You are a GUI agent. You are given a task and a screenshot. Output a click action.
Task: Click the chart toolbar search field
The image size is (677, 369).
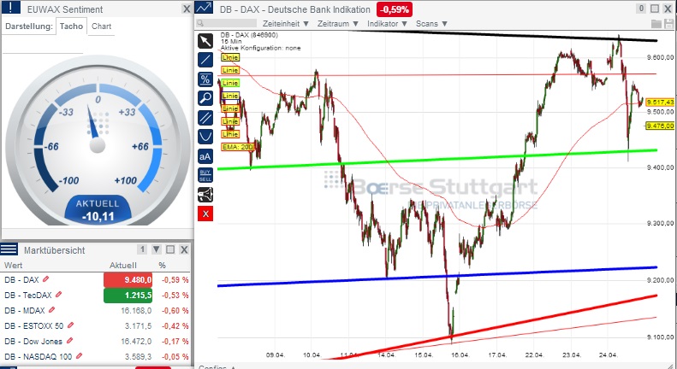(x=226, y=23)
